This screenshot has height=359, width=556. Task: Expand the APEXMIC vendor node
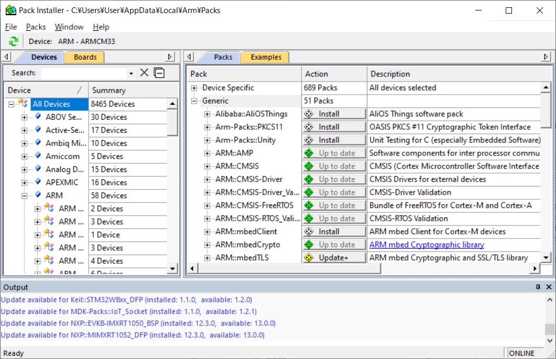coord(24,183)
